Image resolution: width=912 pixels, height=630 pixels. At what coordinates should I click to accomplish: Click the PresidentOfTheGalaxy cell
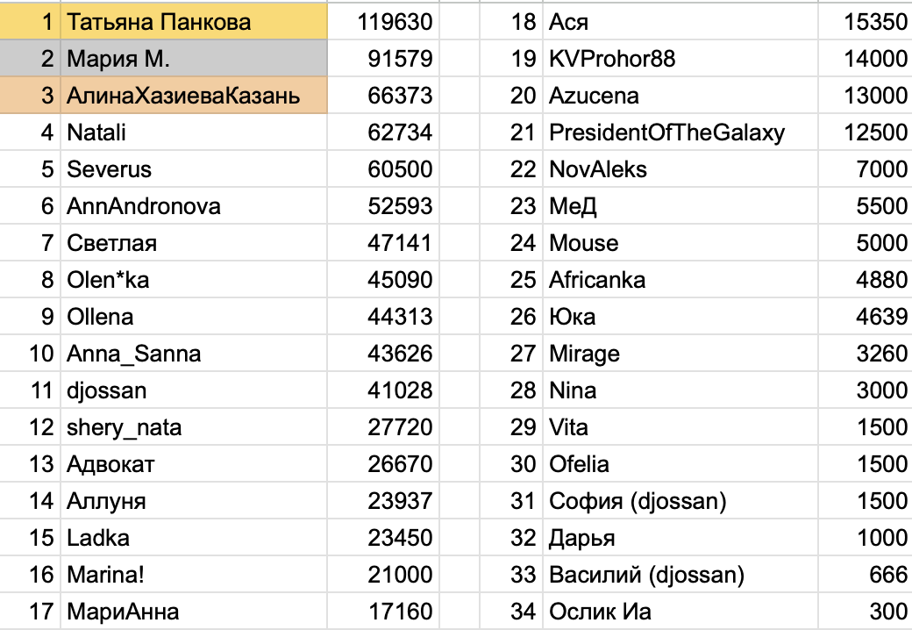[666, 132]
